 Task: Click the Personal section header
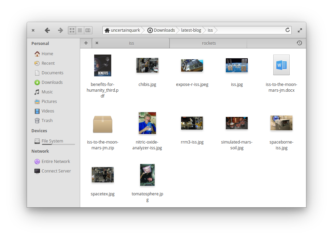pyautogui.click(x=40, y=44)
